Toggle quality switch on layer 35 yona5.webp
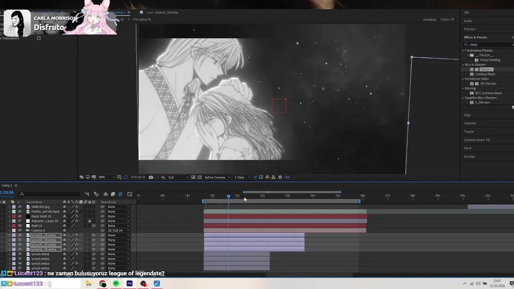This screenshot has width=514, height=289. 73,259
